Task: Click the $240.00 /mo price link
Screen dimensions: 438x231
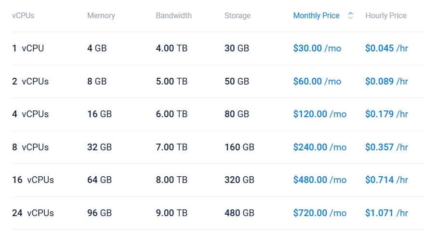Action: (319, 147)
